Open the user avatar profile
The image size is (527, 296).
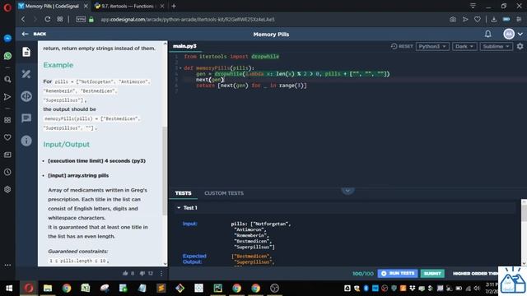point(509,34)
